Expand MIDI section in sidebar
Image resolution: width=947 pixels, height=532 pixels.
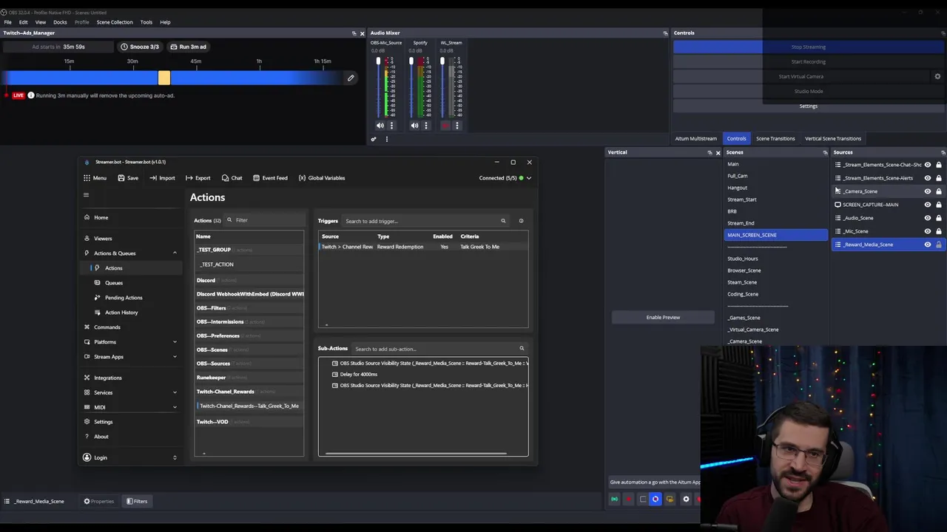click(x=175, y=407)
